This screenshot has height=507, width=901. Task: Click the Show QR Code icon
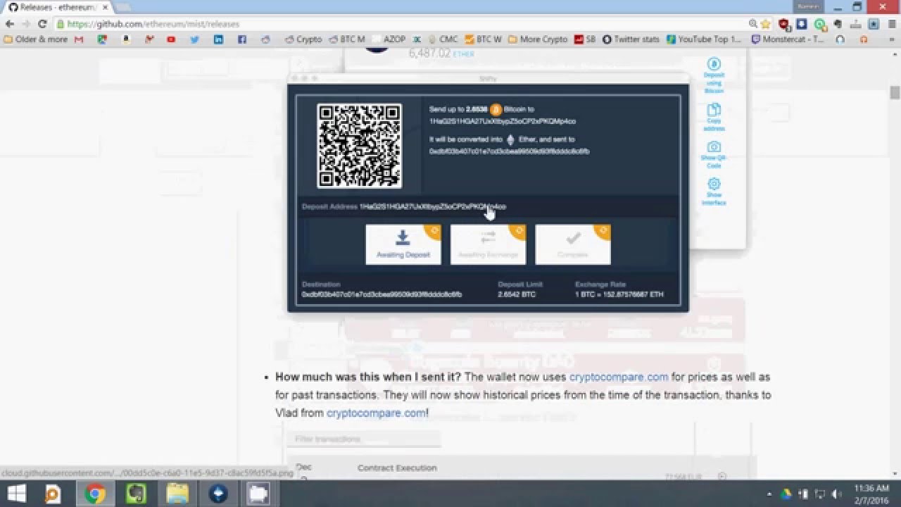pos(714,146)
